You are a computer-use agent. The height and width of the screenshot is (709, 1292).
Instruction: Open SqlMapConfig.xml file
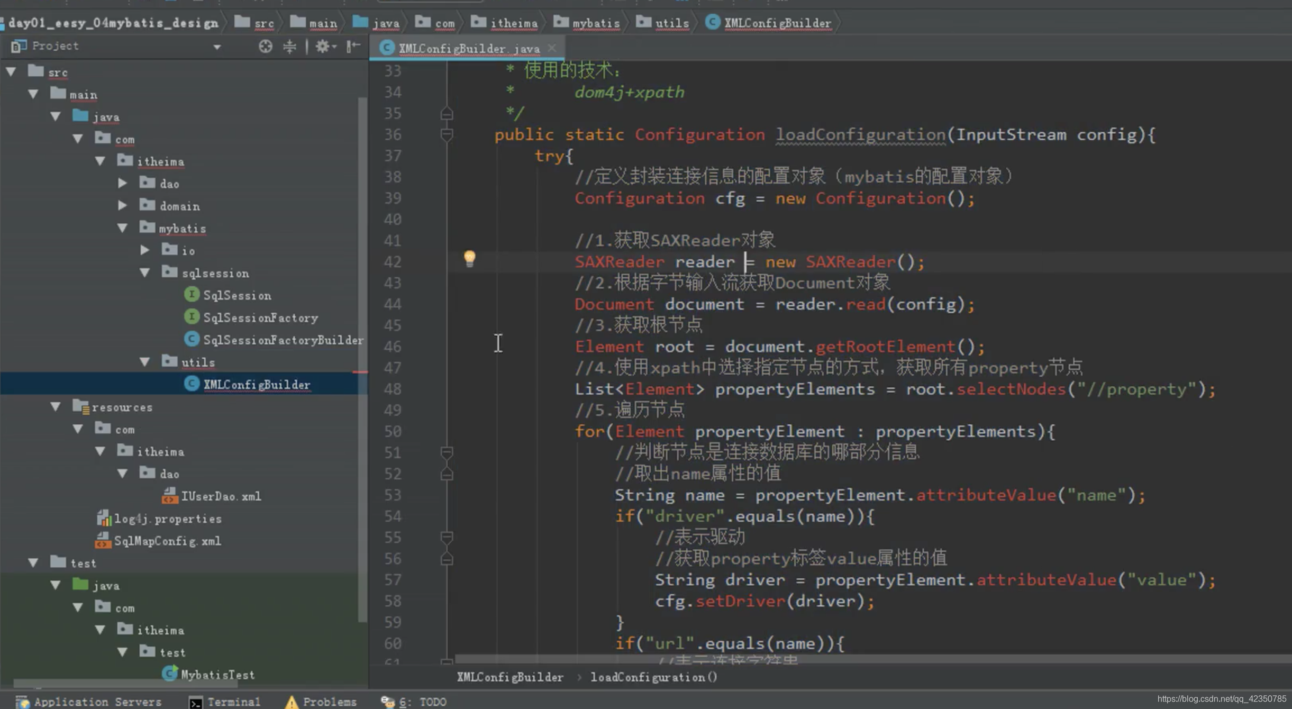pyautogui.click(x=167, y=541)
